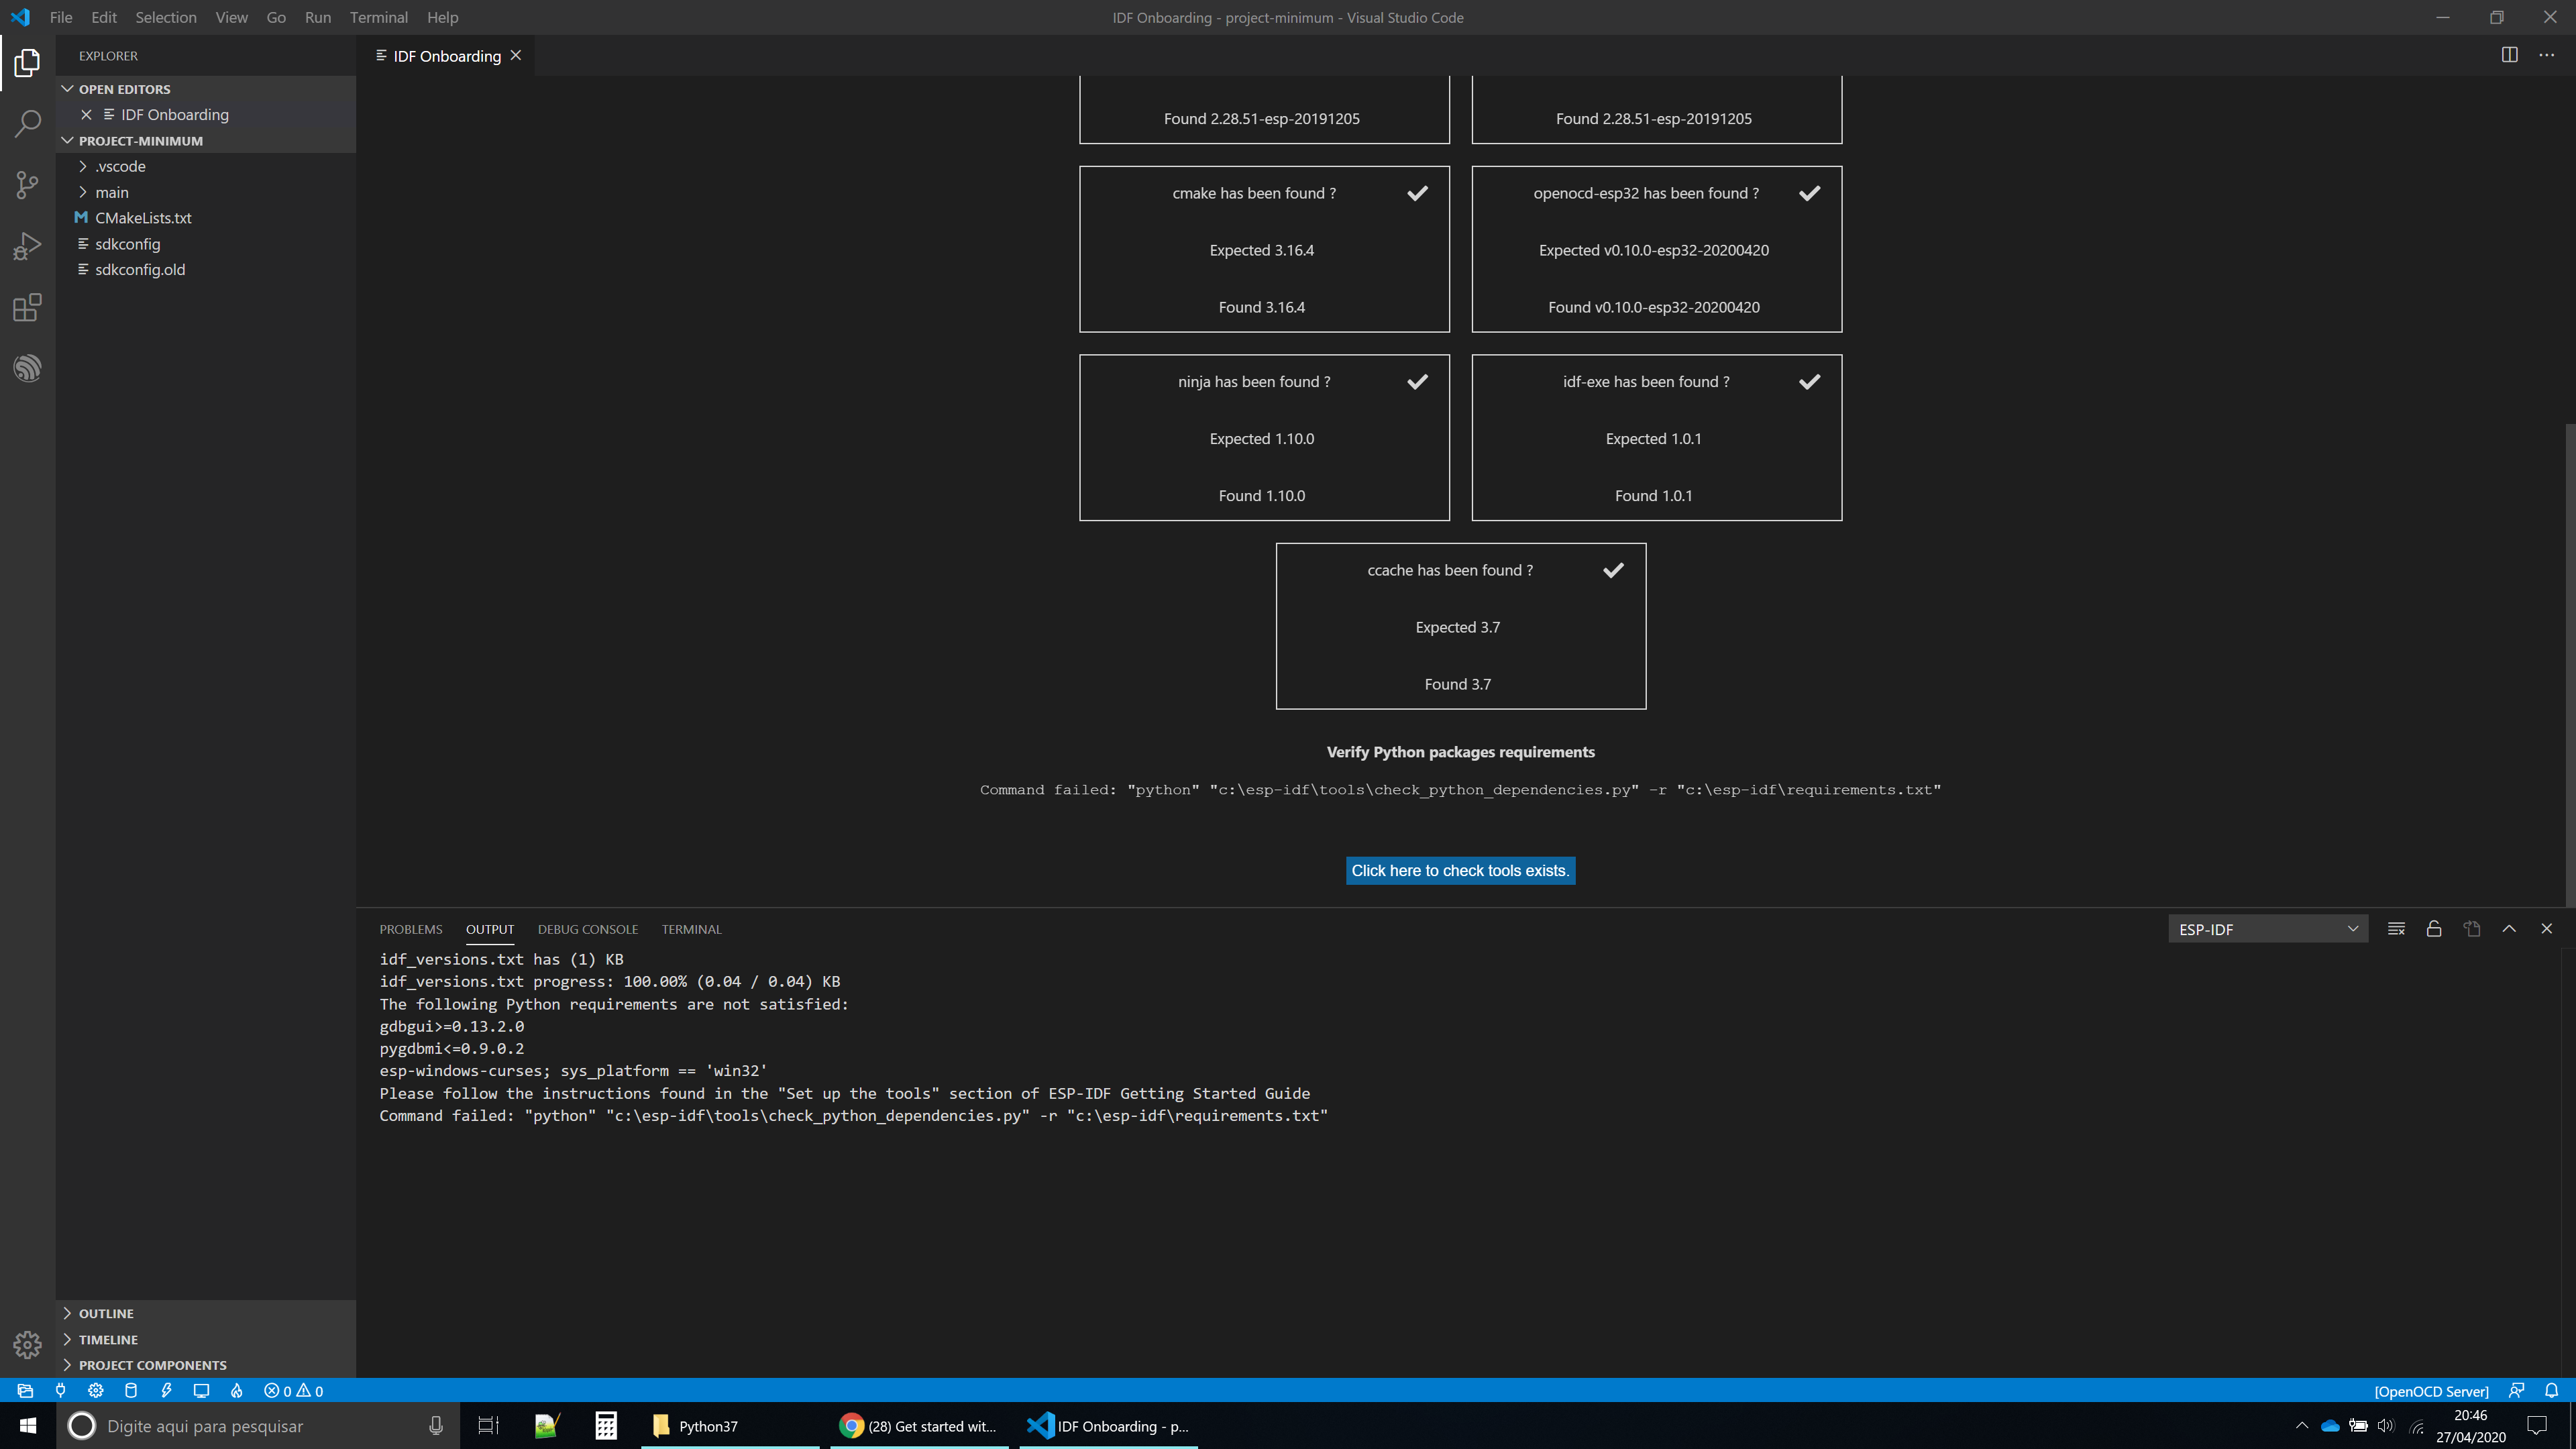The image size is (2576, 1449).
Task: Open the Help menu
Action: coord(442,17)
